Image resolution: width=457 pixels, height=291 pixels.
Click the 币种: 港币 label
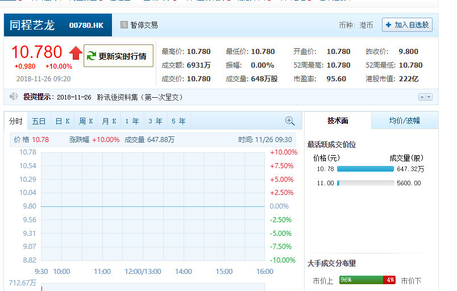(x=356, y=25)
